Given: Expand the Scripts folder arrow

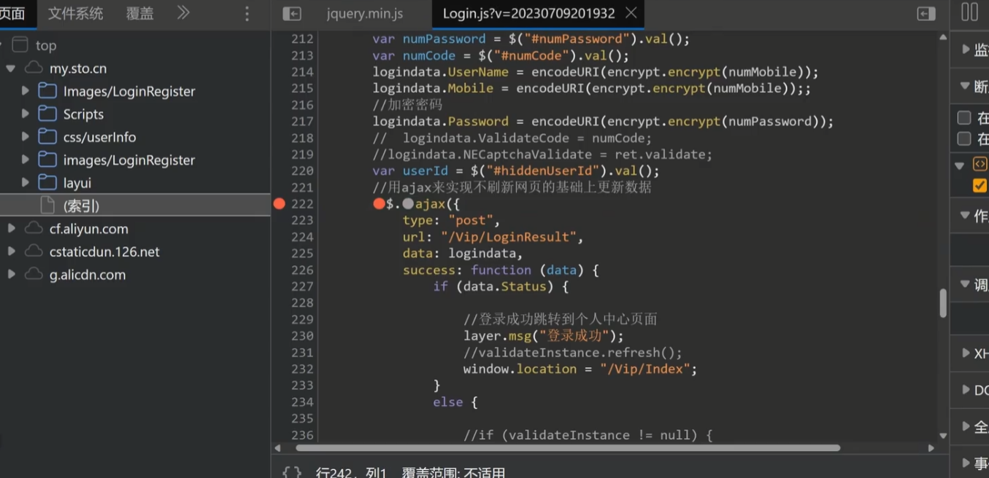Looking at the screenshot, I should [26, 114].
